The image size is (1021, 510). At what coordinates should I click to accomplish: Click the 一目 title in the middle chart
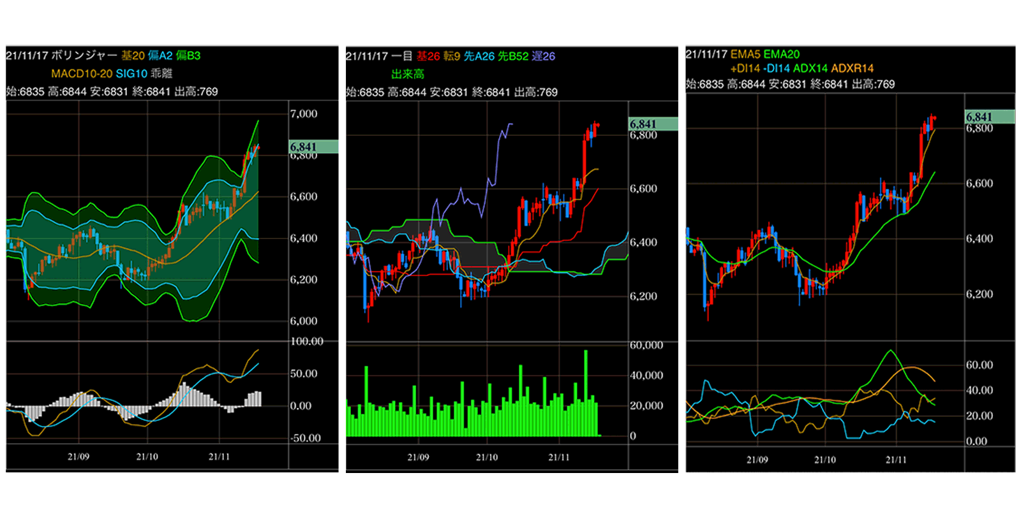point(402,56)
